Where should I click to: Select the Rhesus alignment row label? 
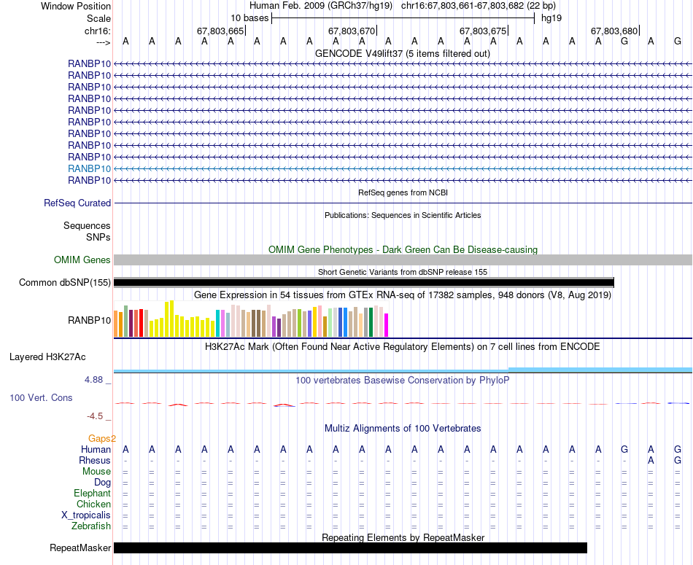click(x=95, y=460)
